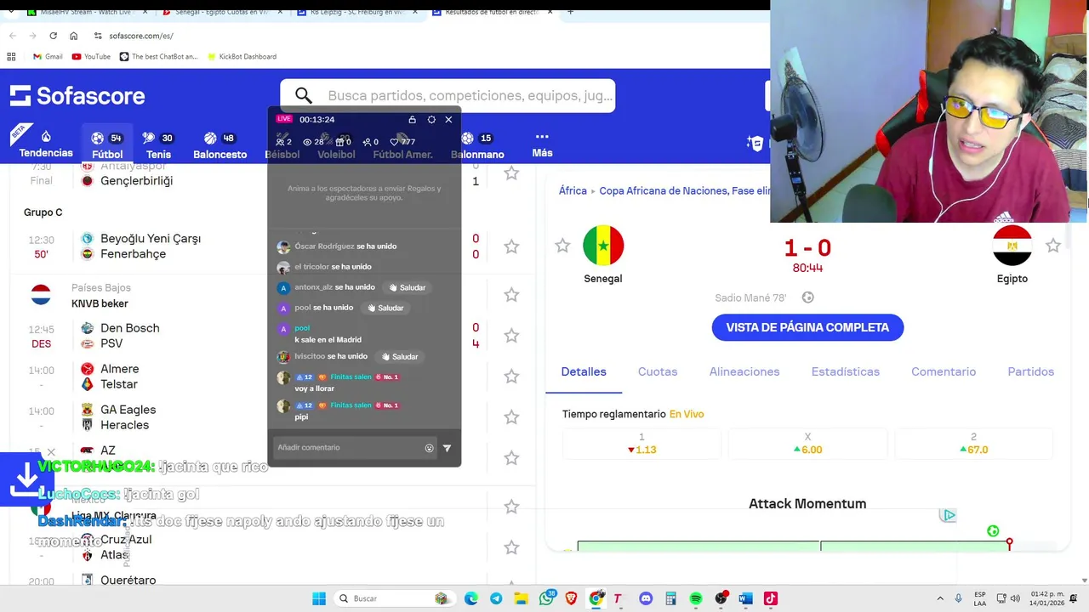
Task: Open live overlay settings gear
Action: click(x=431, y=120)
